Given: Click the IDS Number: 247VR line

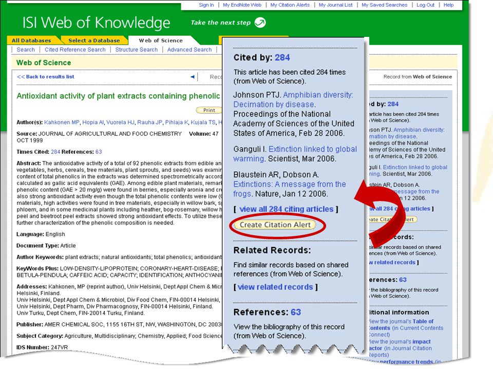Looking at the screenshot, I should [x=42, y=347].
